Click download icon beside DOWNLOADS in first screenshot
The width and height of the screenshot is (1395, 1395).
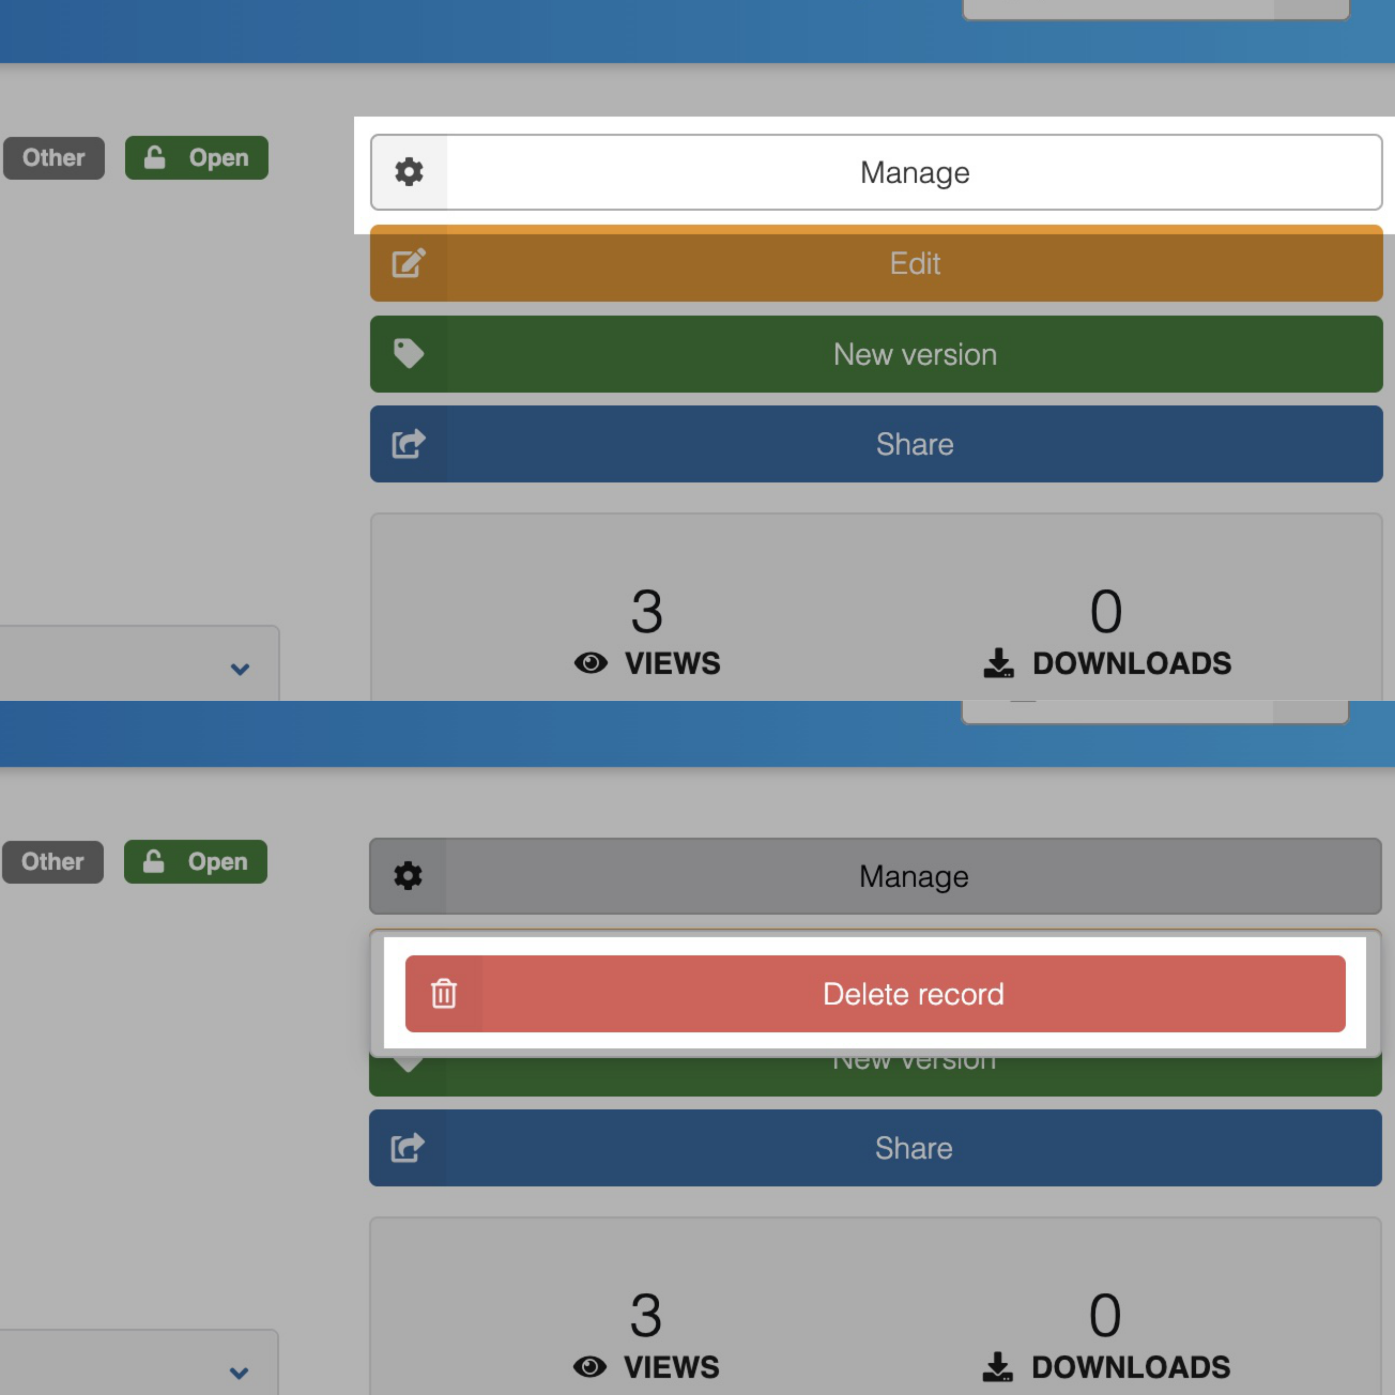pos(999,663)
